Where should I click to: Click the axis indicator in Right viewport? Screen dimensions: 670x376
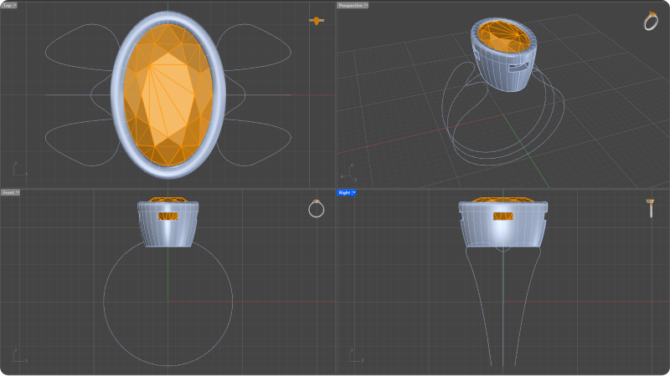(x=355, y=357)
